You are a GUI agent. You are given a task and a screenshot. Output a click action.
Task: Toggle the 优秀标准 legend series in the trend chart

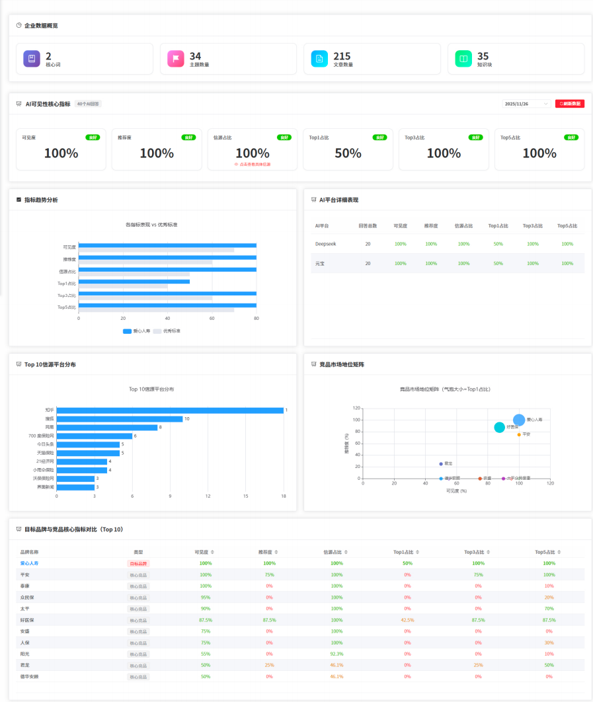pyautogui.click(x=167, y=331)
